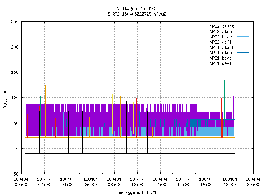Click the "NPD2 bias" legend label
This screenshot has width=261, height=196.
tap(221, 37)
